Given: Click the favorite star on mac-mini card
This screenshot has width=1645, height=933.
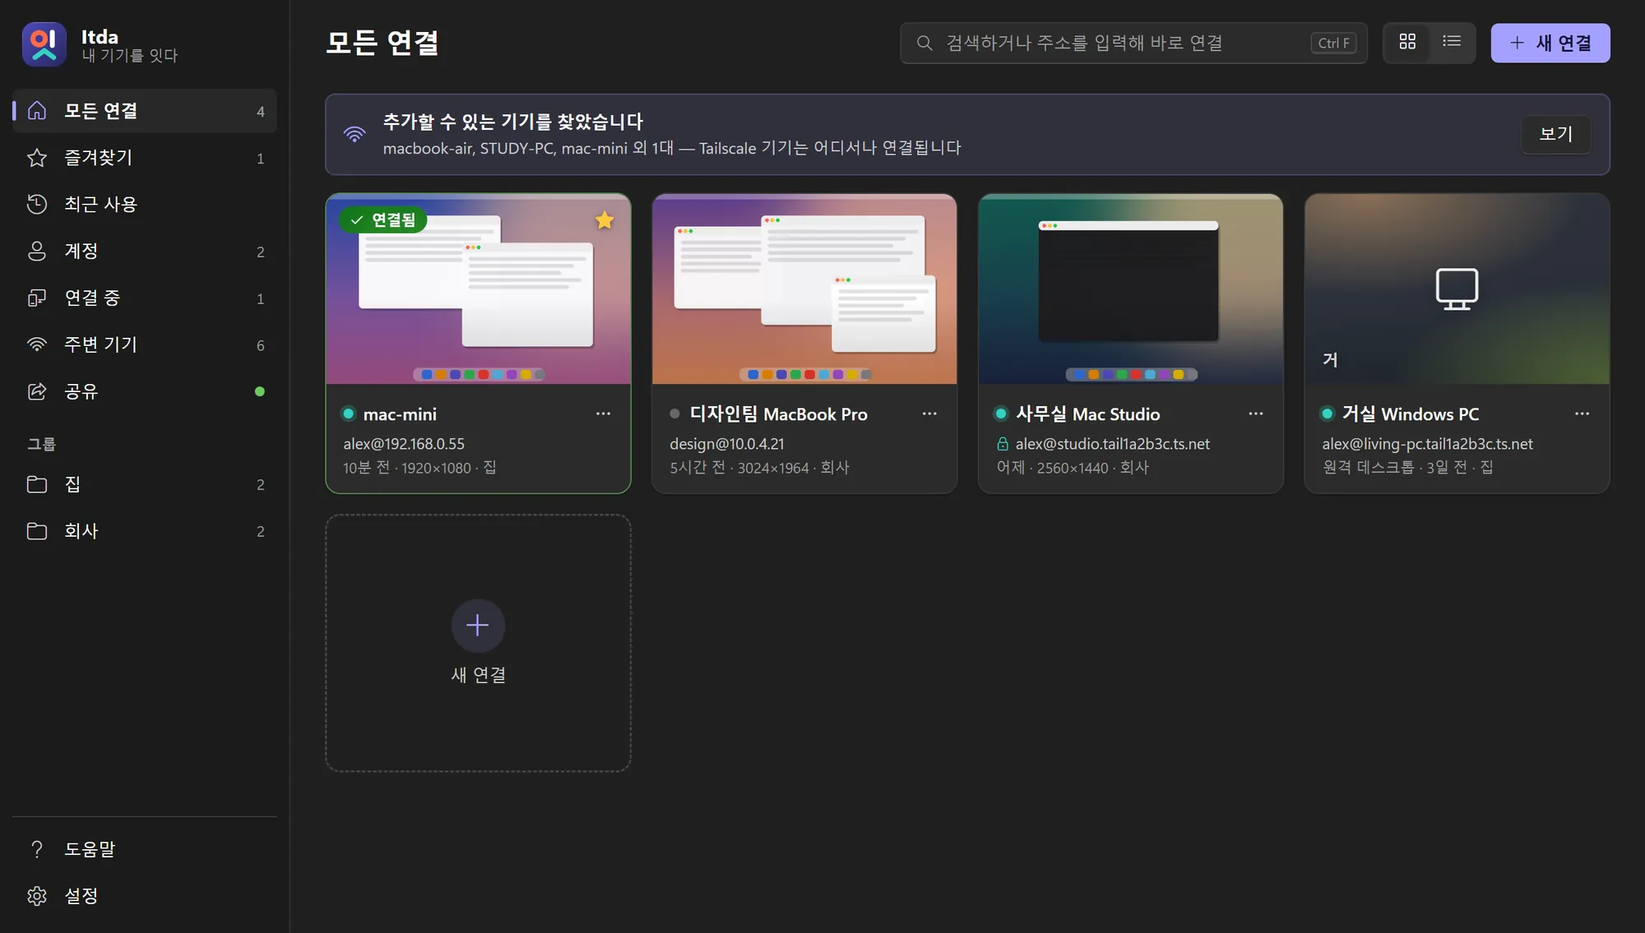Looking at the screenshot, I should (x=605, y=220).
